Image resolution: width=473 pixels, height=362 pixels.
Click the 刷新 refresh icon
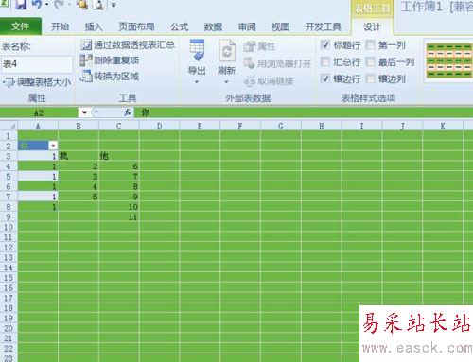(x=227, y=50)
